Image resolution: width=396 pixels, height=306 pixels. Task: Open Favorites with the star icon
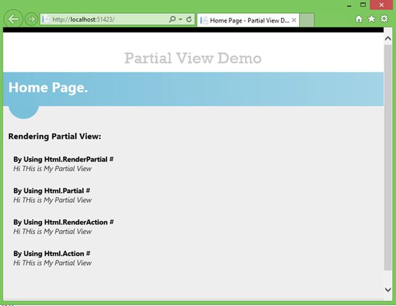click(371, 19)
